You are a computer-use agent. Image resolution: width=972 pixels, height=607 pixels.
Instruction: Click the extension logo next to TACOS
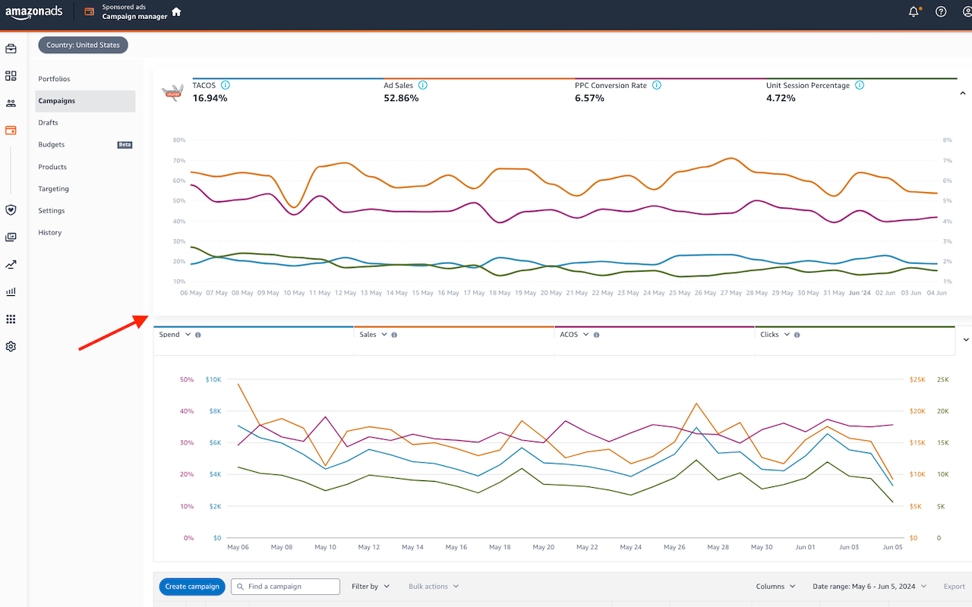(173, 92)
